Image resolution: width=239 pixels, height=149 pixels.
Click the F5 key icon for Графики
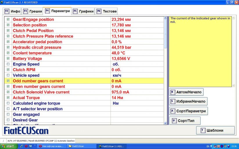point(75,11)
